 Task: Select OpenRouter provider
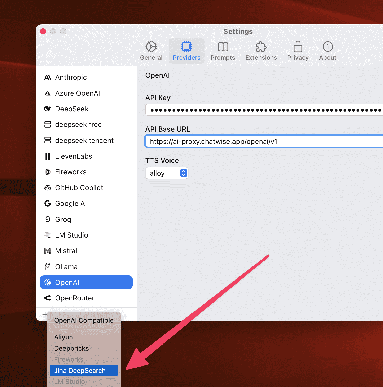click(86, 298)
